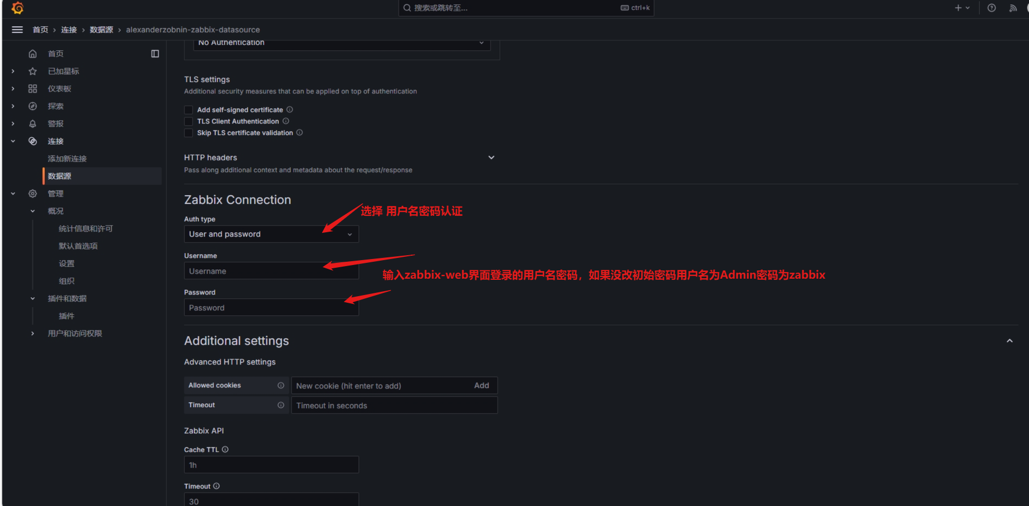This screenshot has height=506, width=1029.
Task: Click info icon in Advanced HTTP Timeout row
Action: (x=281, y=405)
